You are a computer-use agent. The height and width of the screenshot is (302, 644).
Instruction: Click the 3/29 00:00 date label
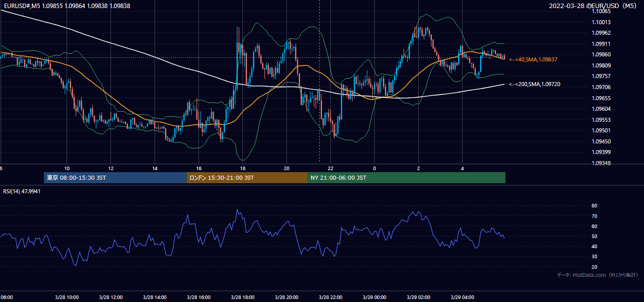point(374,297)
